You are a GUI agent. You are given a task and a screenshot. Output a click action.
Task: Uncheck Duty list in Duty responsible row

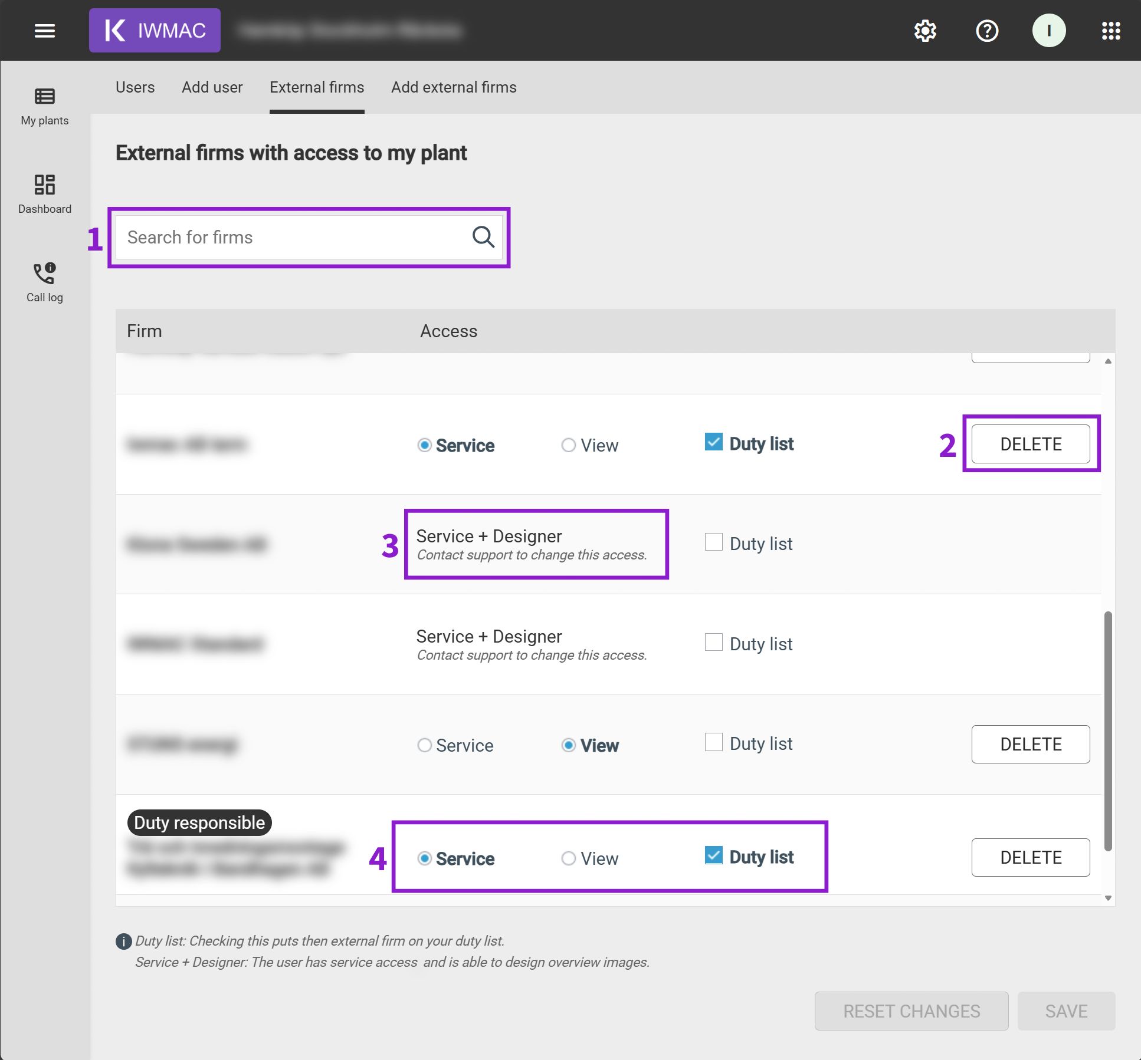[x=714, y=855]
